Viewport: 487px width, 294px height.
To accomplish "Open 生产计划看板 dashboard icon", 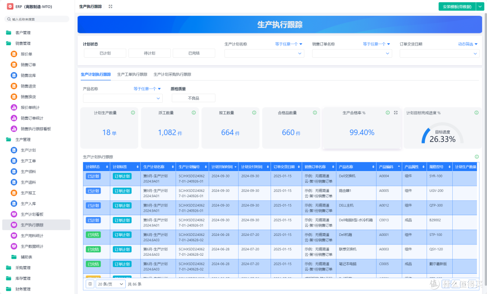I will tap(14, 214).
